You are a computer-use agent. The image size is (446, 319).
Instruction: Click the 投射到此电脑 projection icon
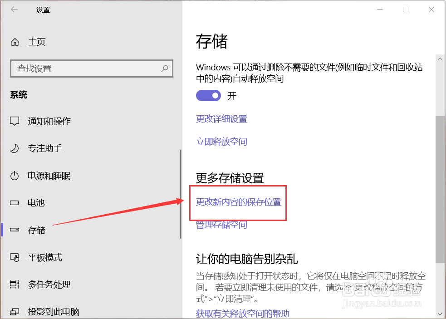coord(15,312)
